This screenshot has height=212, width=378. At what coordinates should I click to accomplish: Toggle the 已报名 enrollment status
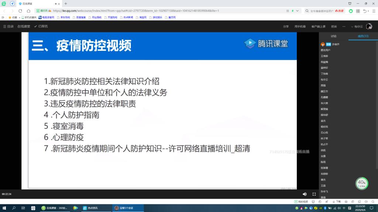41,26
